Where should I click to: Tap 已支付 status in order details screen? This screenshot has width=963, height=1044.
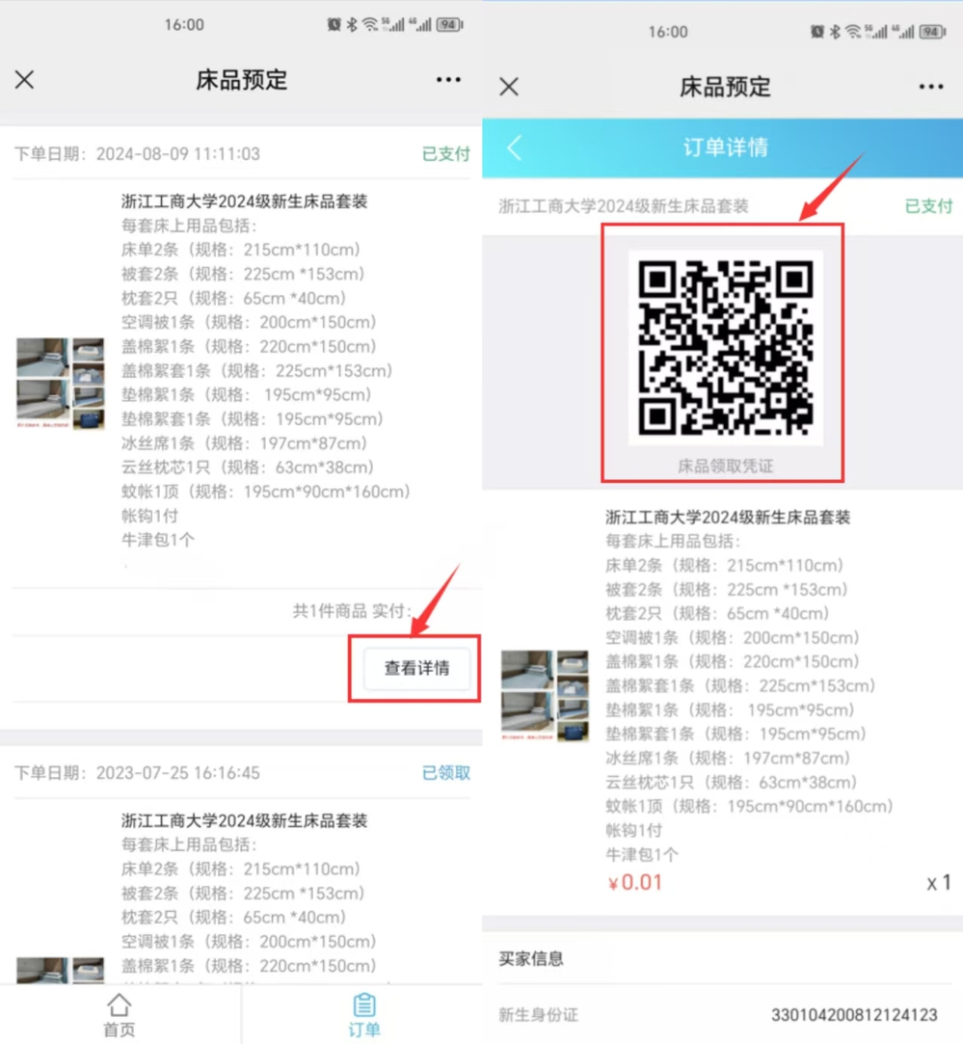[x=928, y=206]
